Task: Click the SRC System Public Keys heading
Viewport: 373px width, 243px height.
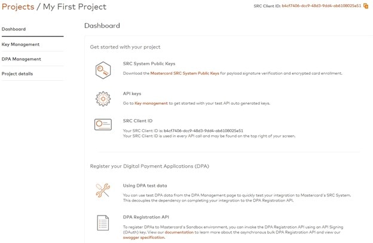Action: (x=149, y=63)
